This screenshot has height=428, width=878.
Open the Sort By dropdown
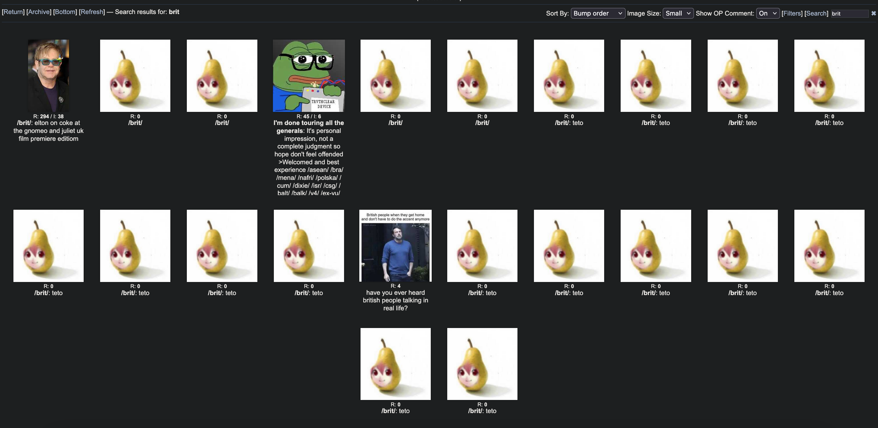tap(598, 13)
